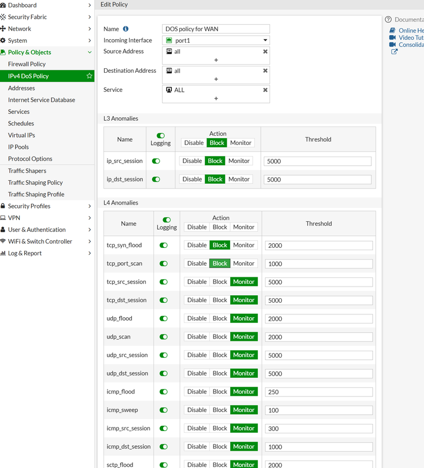Toggle the L4 Anomalies master Logging switch
Viewport: 424px width, 468px height.
(x=167, y=220)
